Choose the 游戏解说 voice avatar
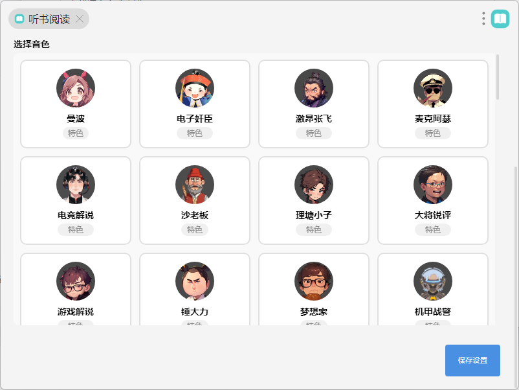Viewport: 519px width, 390px height. (76, 281)
